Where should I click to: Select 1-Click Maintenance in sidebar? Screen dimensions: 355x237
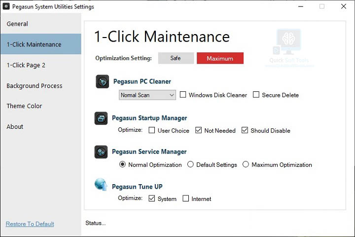point(41,44)
